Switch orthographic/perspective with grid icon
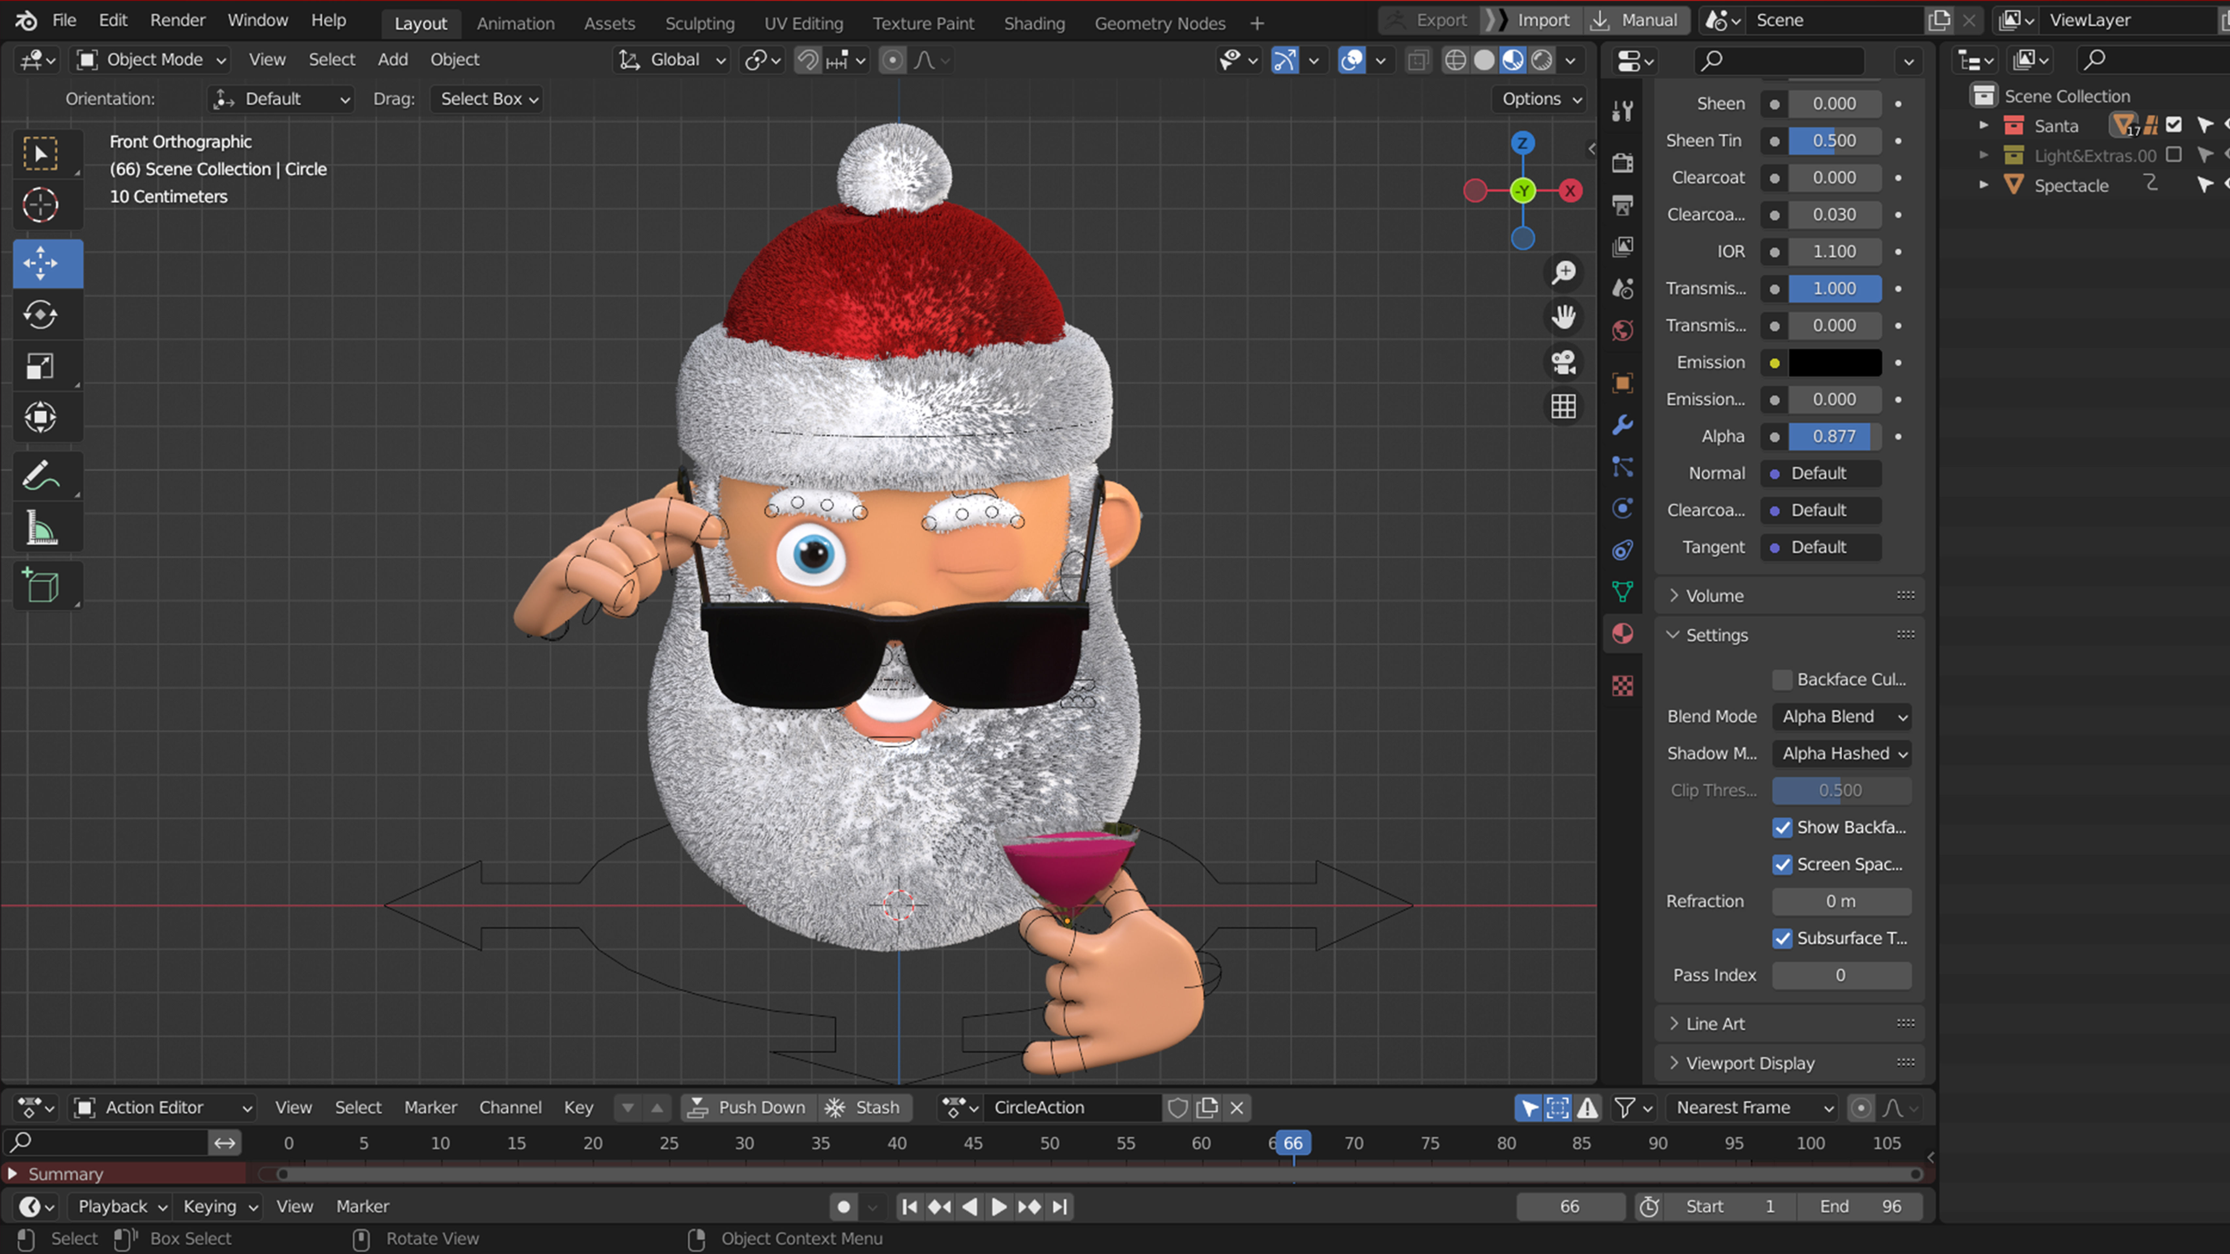Screen dimensions: 2230x1254 pos(1563,407)
